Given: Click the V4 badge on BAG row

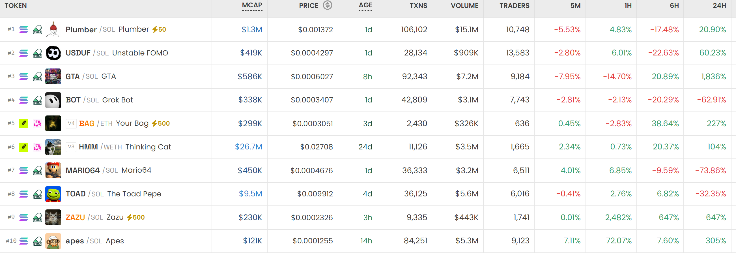Looking at the screenshot, I should pyautogui.click(x=71, y=123).
